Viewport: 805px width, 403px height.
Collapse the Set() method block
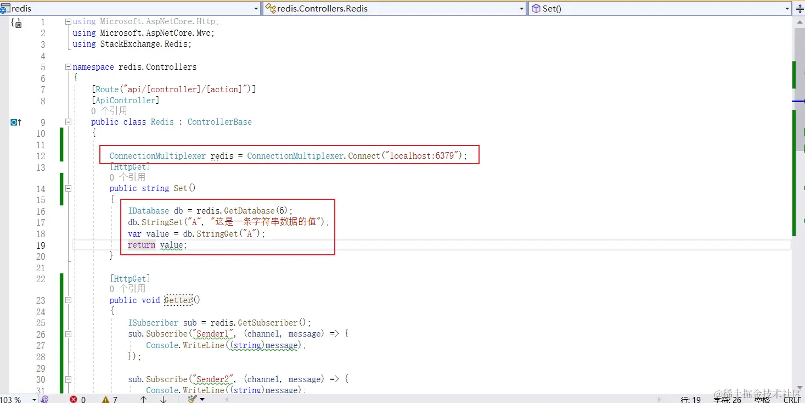pyautogui.click(x=68, y=188)
